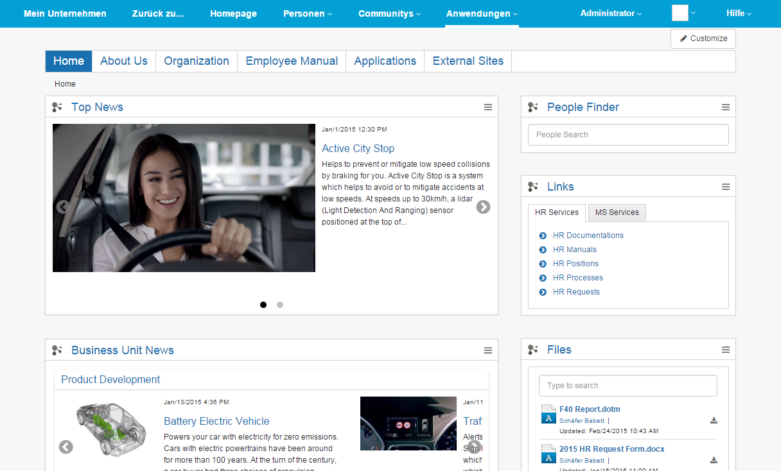
Task: Open the People Finder widget menu icon
Action: (x=726, y=107)
